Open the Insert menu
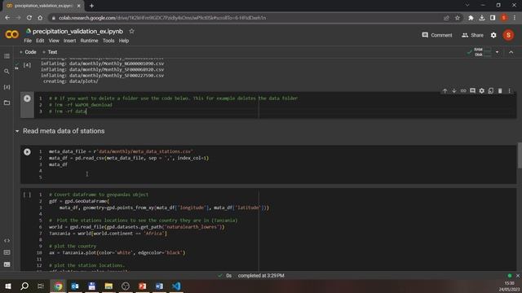 click(x=69, y=41)
